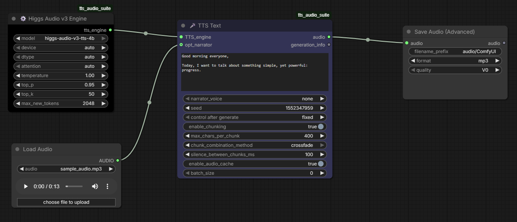Toggle enable_chunking switch
Screen dimensions: 517x222
pos(321,127)
